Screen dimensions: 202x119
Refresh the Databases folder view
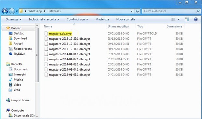[x=137, y=11]
